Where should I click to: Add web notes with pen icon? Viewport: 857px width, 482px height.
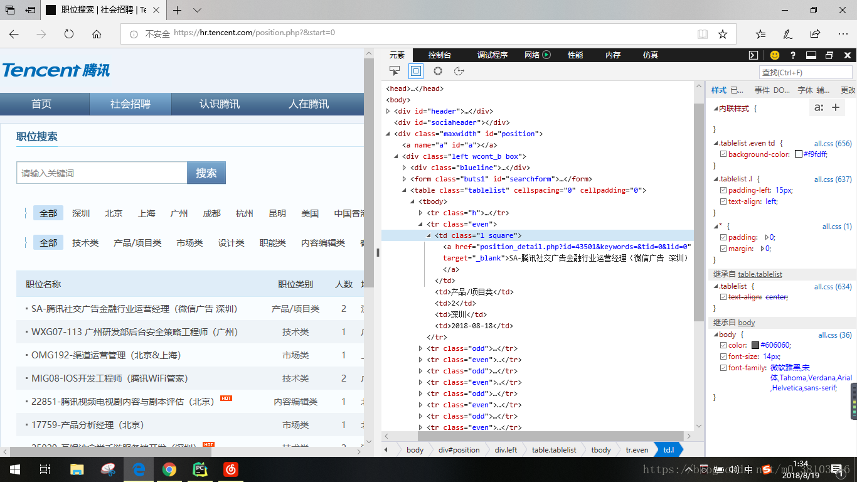(x=787, y=34)
